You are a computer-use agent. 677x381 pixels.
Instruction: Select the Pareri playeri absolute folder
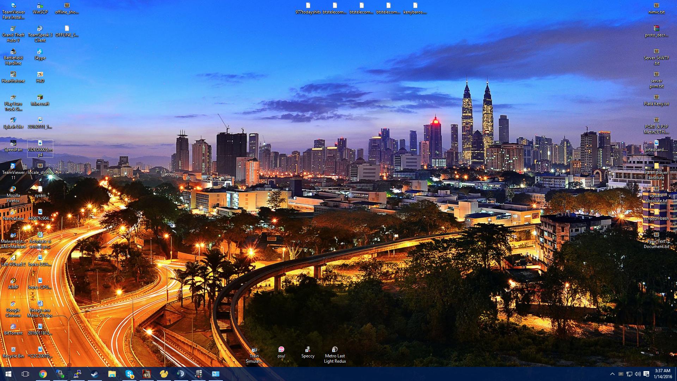656,171
